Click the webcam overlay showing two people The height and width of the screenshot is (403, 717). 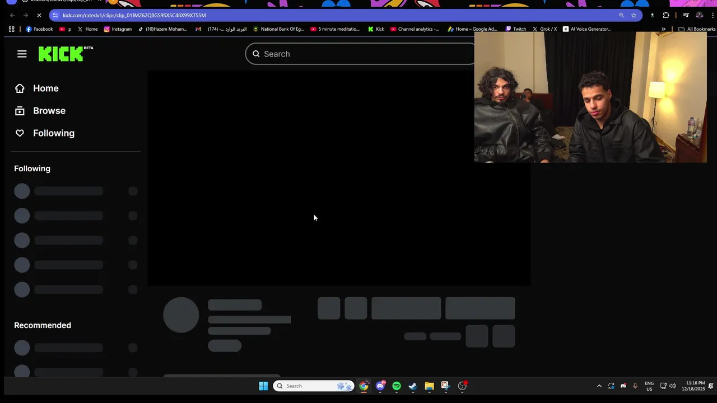590,97
